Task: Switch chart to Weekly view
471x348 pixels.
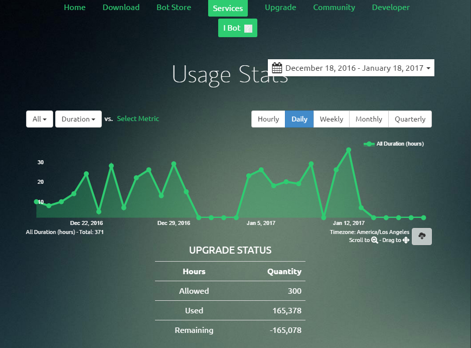Action: 332,119
